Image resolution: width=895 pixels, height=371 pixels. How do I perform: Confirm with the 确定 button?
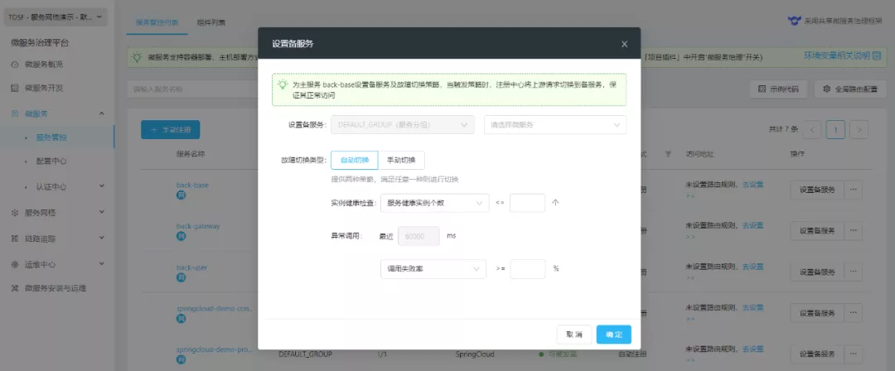click(x=613, y=335)
